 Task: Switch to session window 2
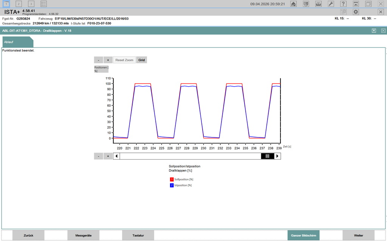pyautogui.click(x=19, y=4)
